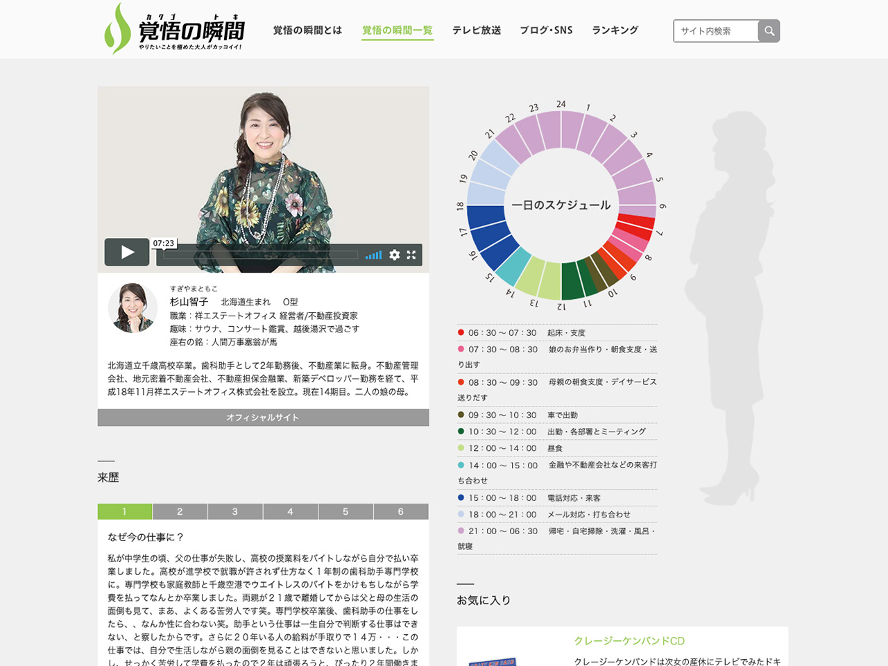Select history tab 2
The width and height of the screenshot is (888, 666).
(180, 511)
